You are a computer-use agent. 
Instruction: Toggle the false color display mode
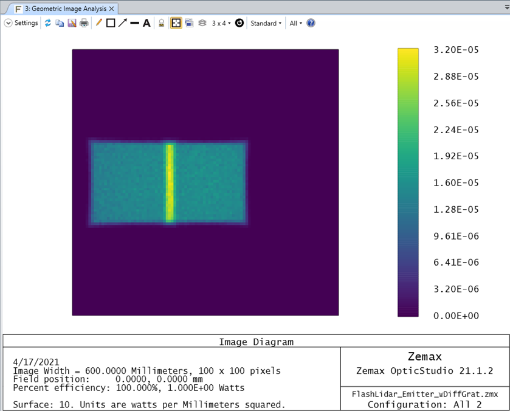pos(176,23)
